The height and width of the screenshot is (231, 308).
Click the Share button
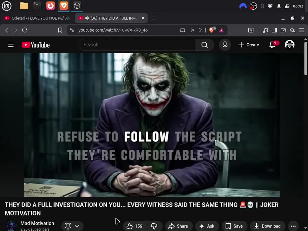click(x=178, y=226)
